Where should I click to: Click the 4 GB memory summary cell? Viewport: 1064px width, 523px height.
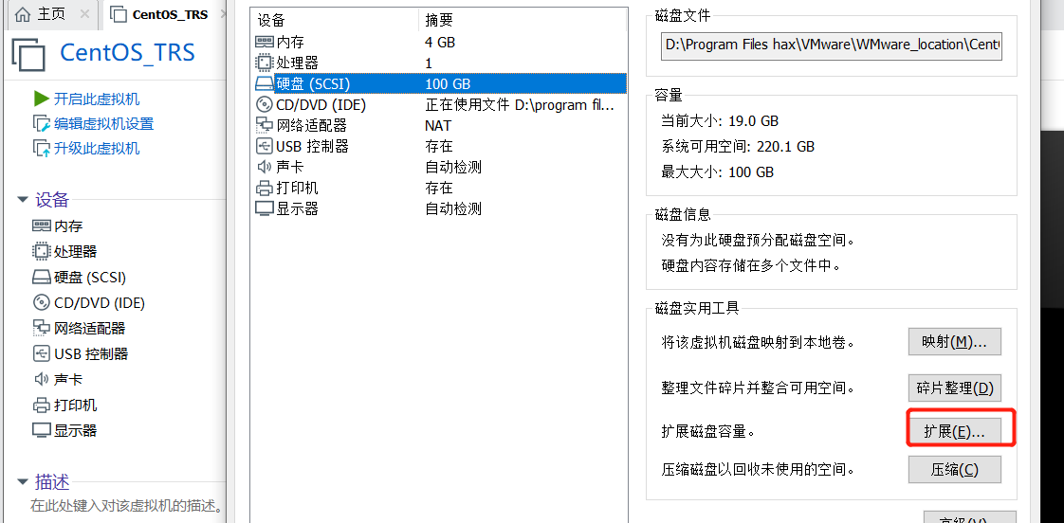click(x=440, y=42)
